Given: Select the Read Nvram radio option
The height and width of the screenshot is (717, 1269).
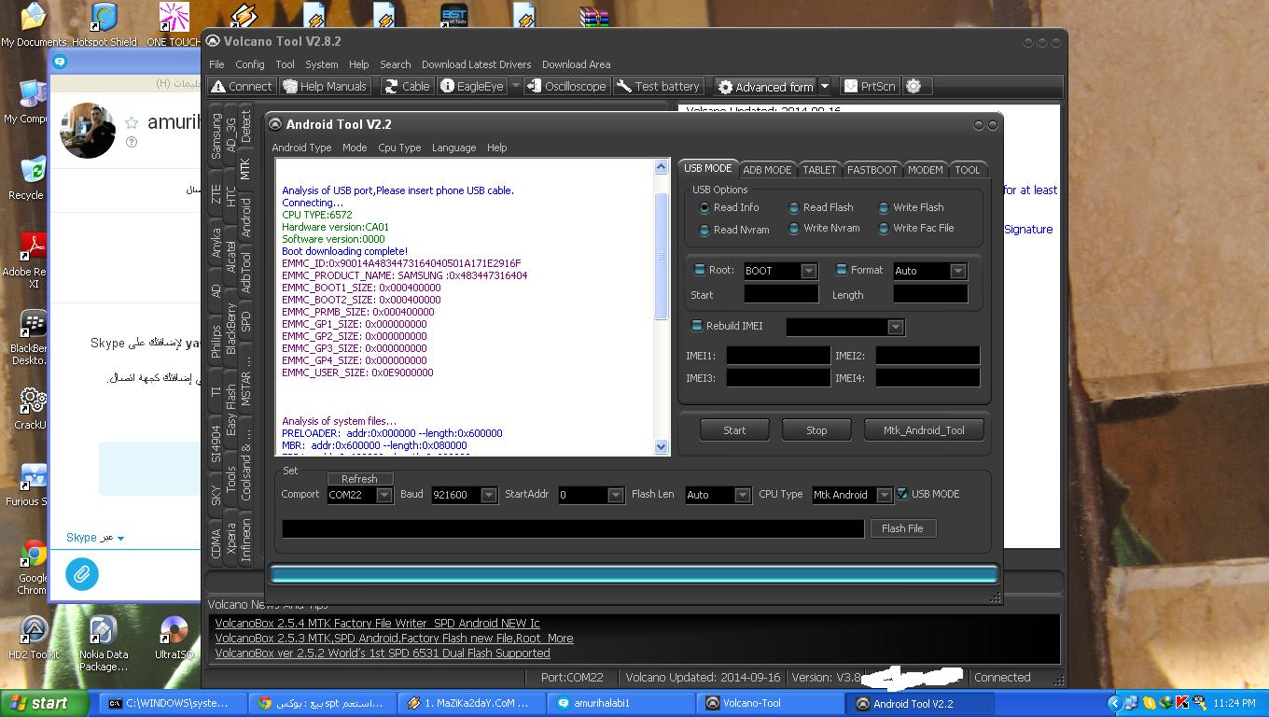Looking at the screenshot, I should click(733, 230).
